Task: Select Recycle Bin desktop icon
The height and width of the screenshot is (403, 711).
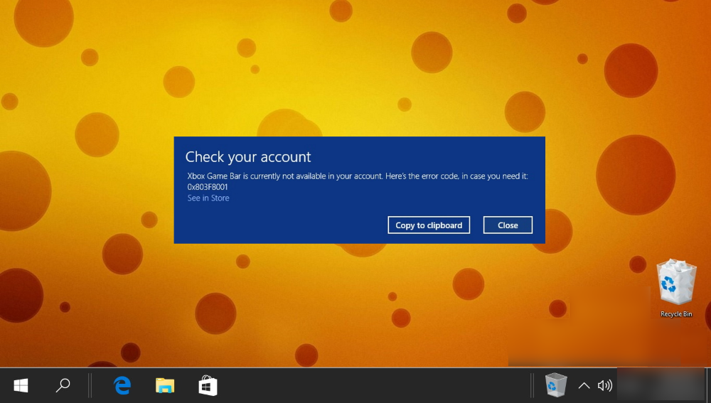Action: click(x=676, y=288)
